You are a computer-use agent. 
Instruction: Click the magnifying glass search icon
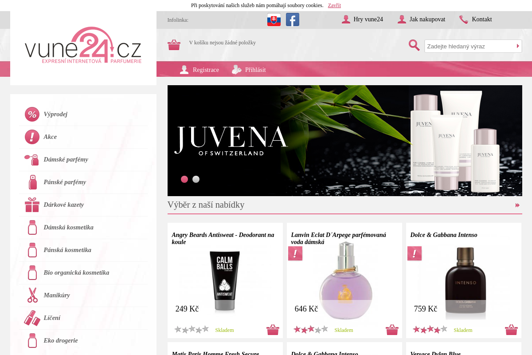(x=414, y=45)
